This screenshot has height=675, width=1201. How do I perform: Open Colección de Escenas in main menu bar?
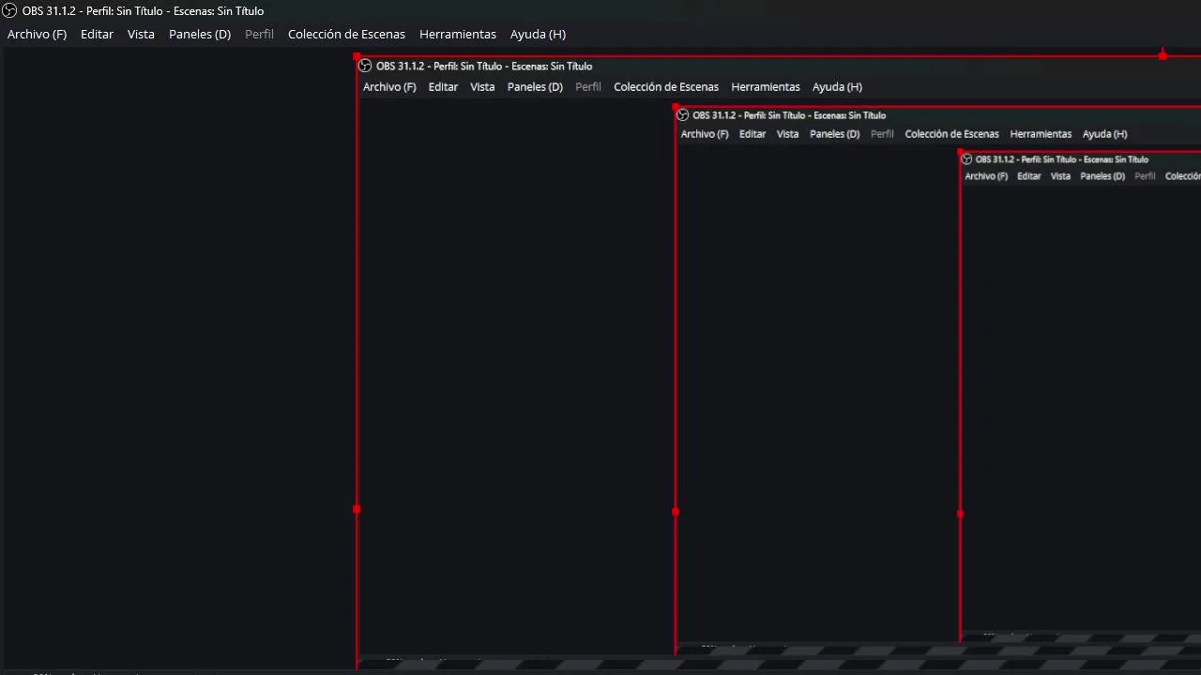coord(346,34)
